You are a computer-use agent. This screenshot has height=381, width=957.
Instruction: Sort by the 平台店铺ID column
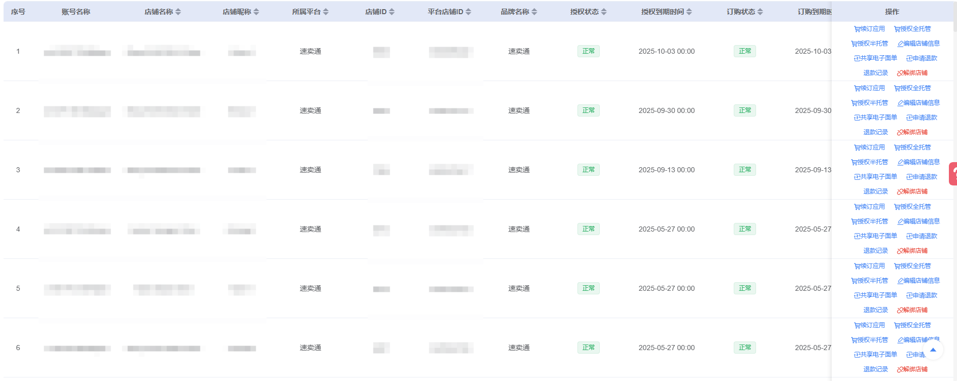(468, 12)
